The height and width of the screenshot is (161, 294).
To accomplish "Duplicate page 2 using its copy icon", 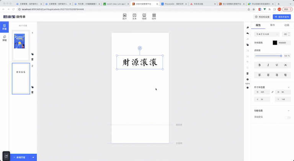I will [x=32, y=87].
